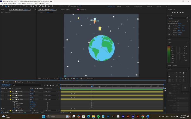This screenshot has height=119, width=191.
Task: Open the 100% magnification dropdown in viewer
Action: (41, 79)
